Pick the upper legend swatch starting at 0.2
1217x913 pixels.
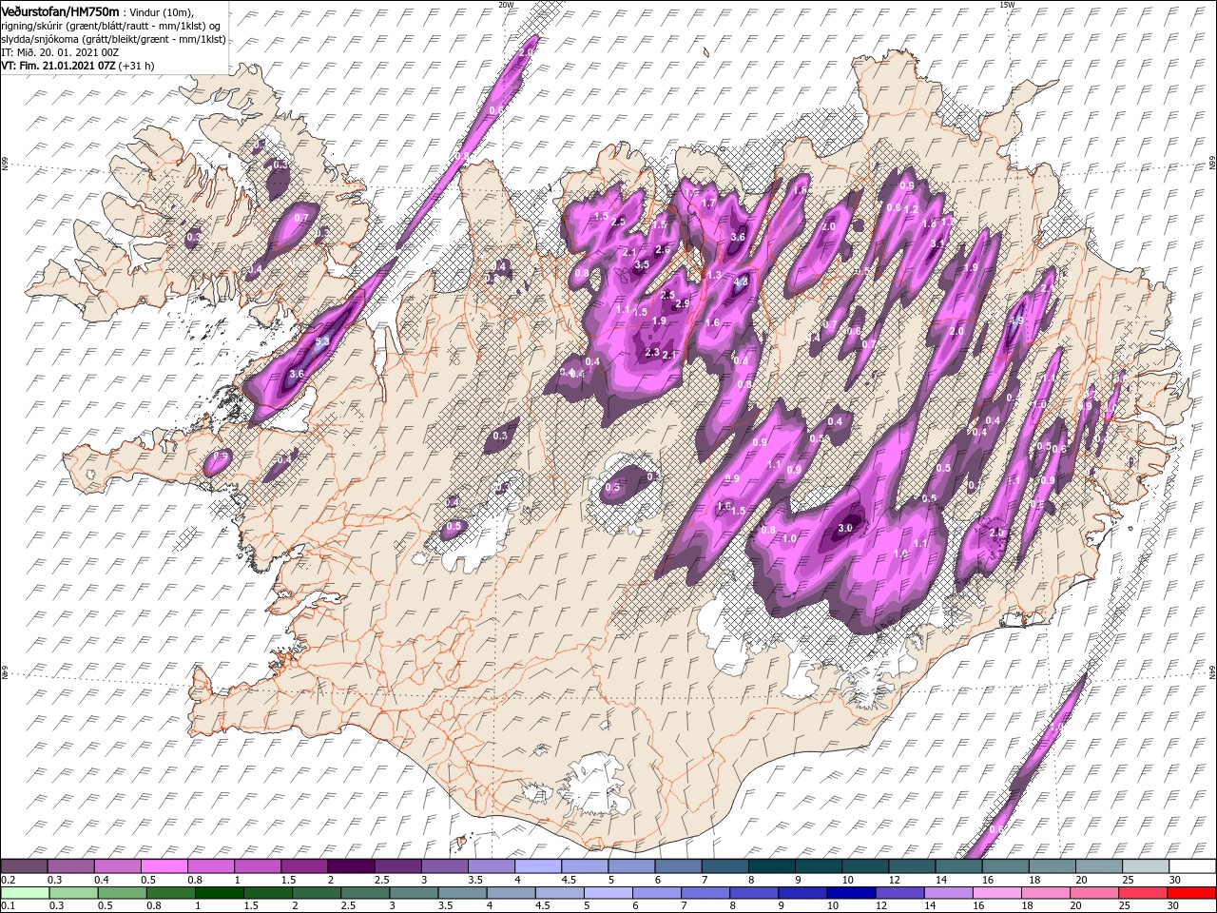click(x=25, y=866)
